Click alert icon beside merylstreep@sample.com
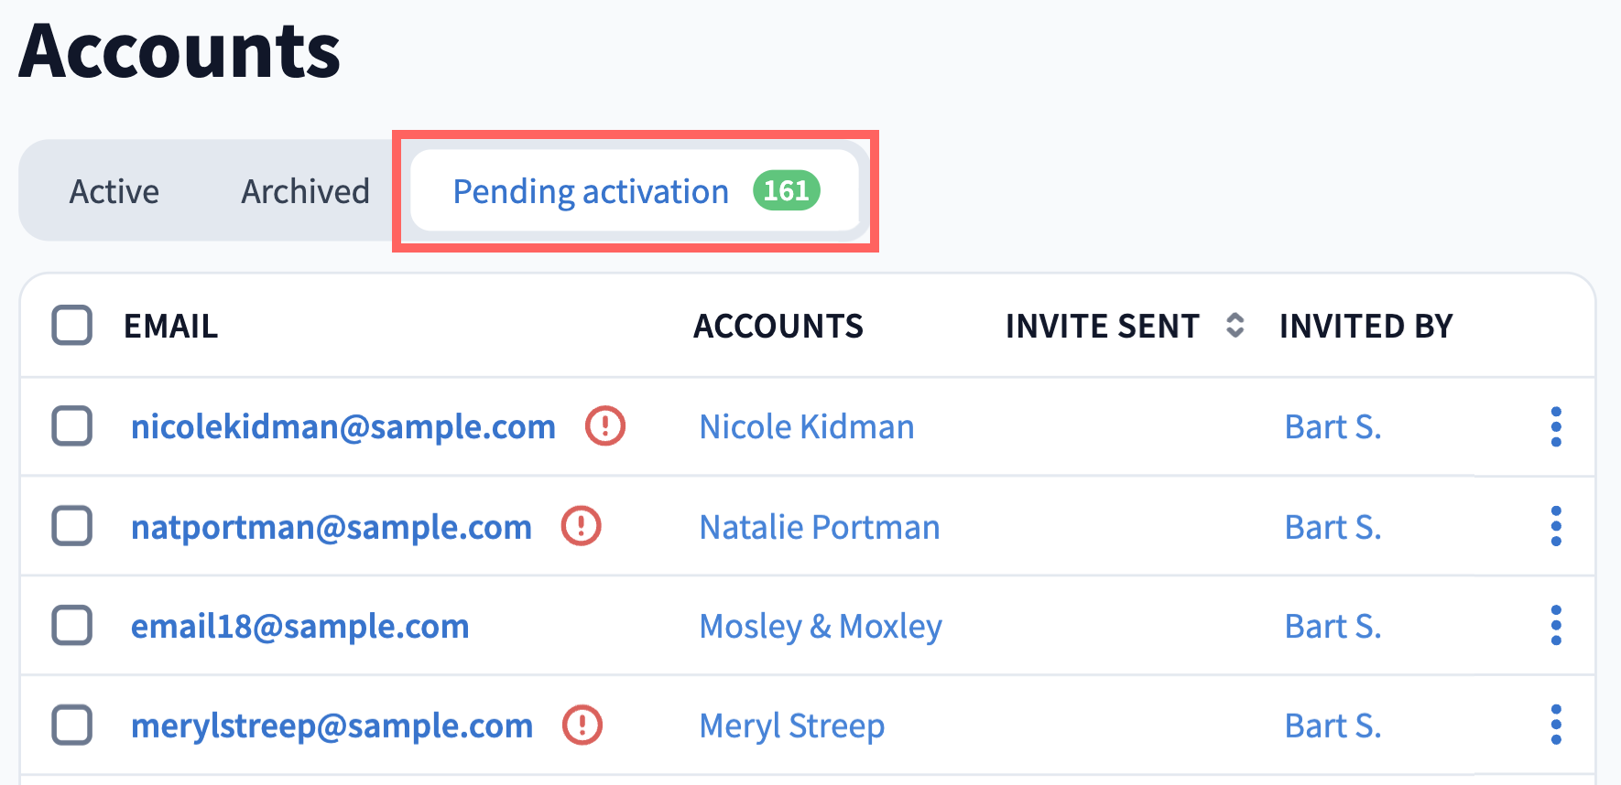 [582, 726]
